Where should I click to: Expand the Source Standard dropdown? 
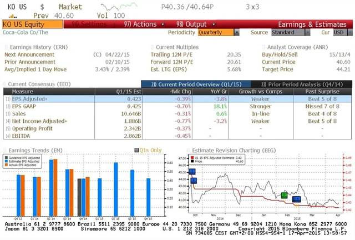[287, 32]
